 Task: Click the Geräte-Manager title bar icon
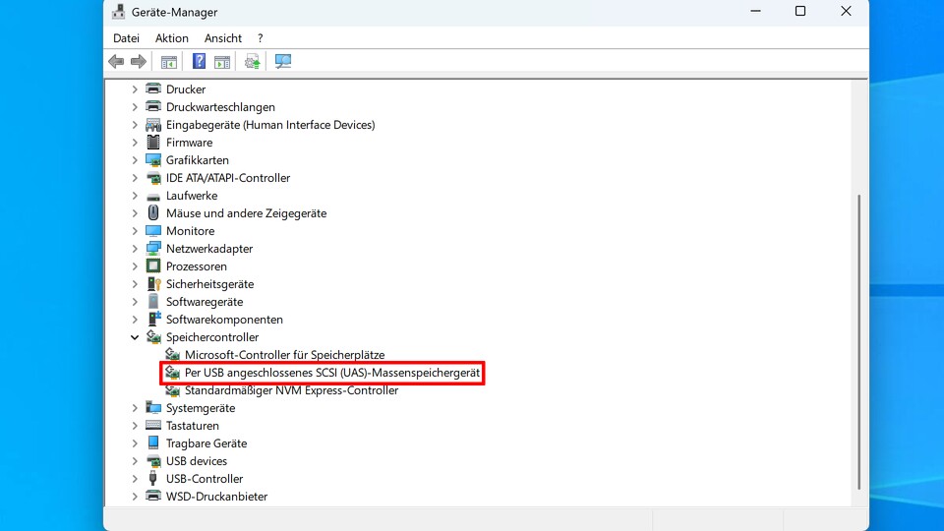pos(118,12)
